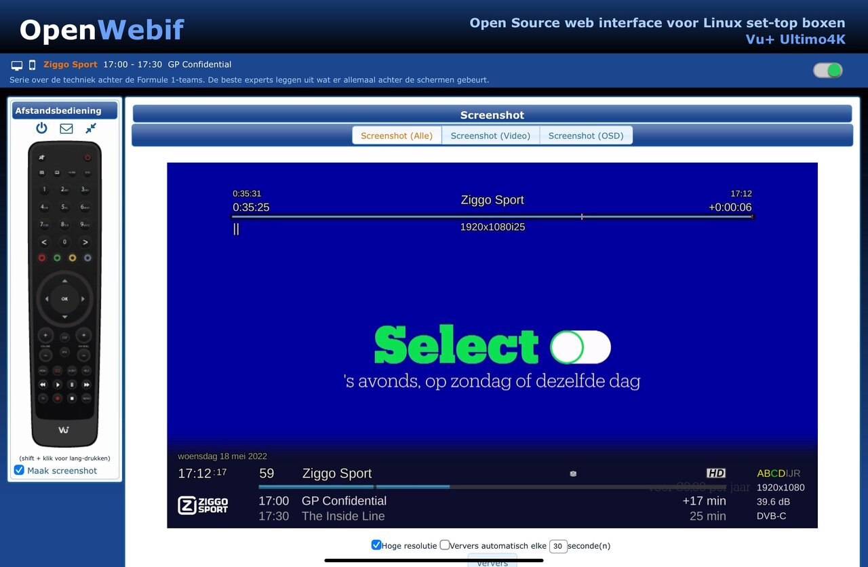This screenshot has width=868, height=567.
Task: Click the red record button on the remote
Action: pos(58,398)
